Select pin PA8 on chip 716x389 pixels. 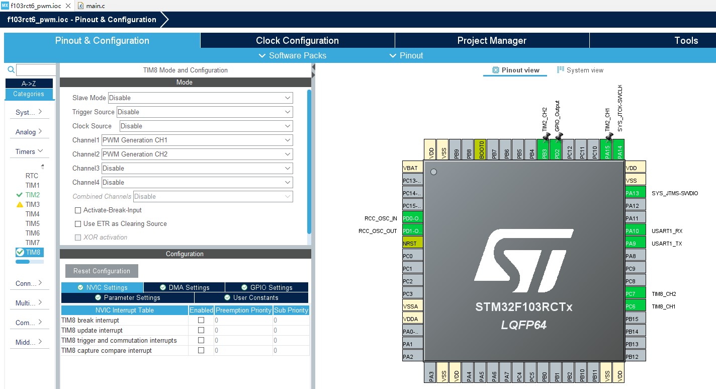click(635, 256)
